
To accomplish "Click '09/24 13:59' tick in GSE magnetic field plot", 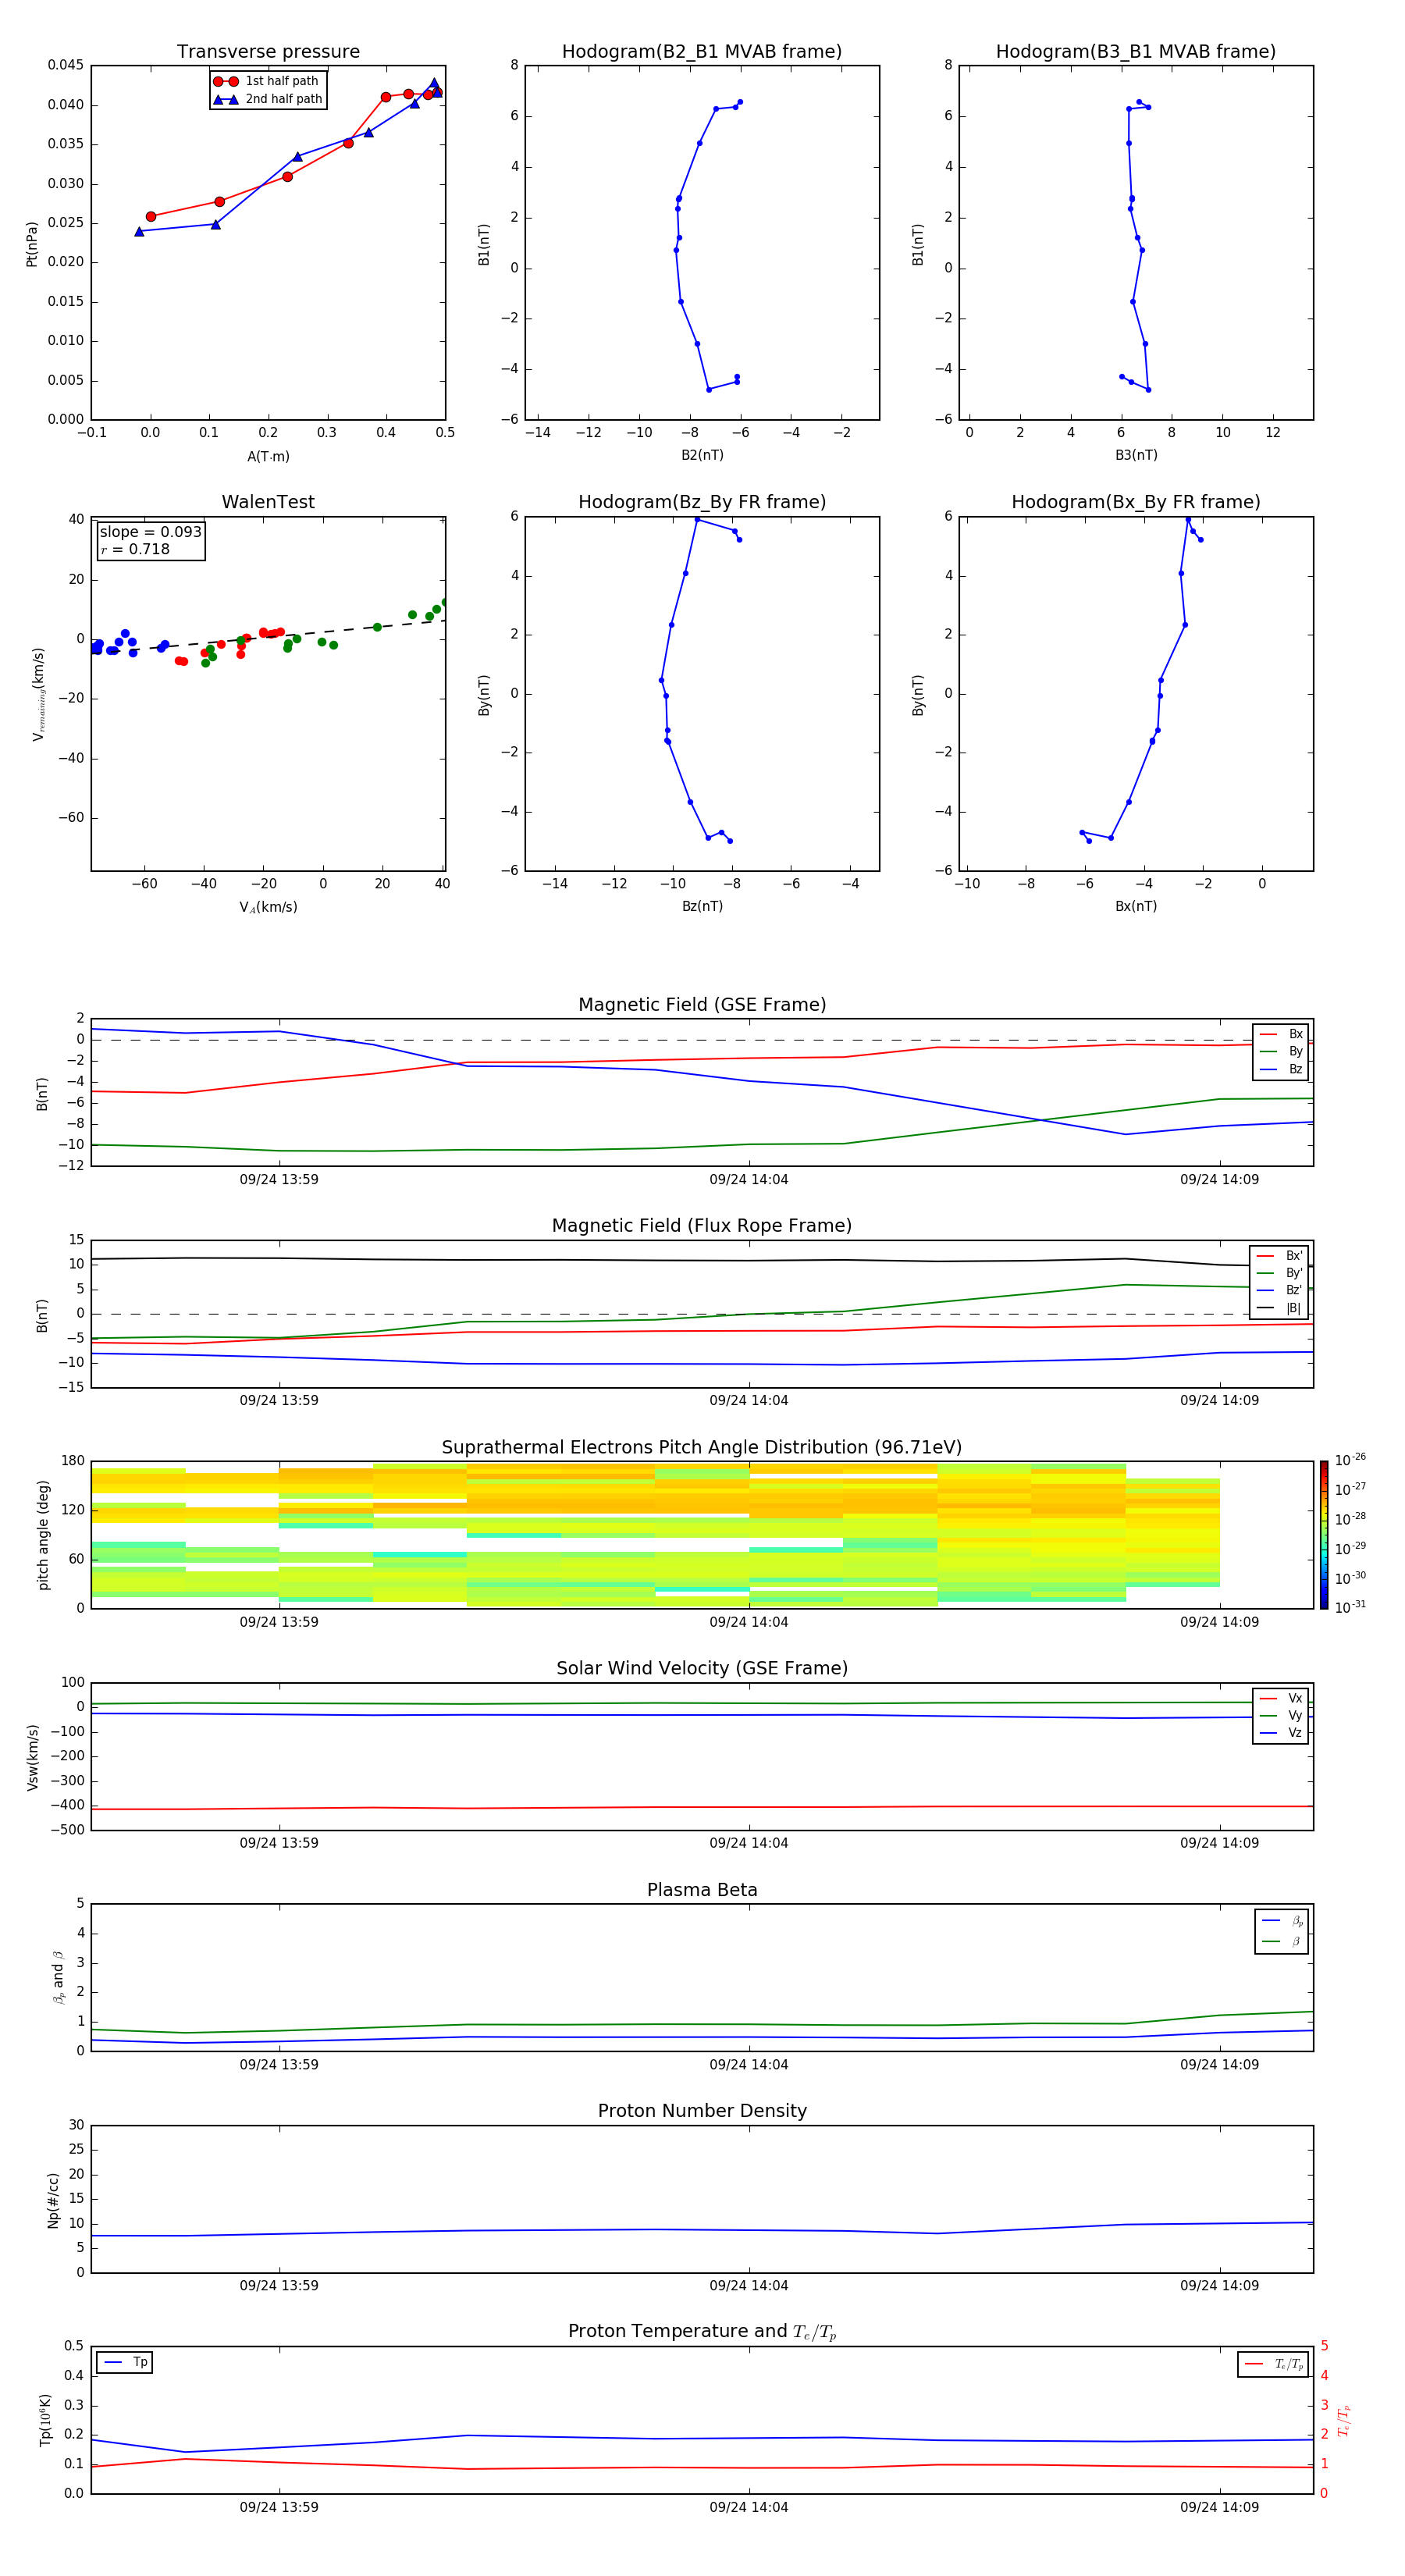I will click(279, 1180).
